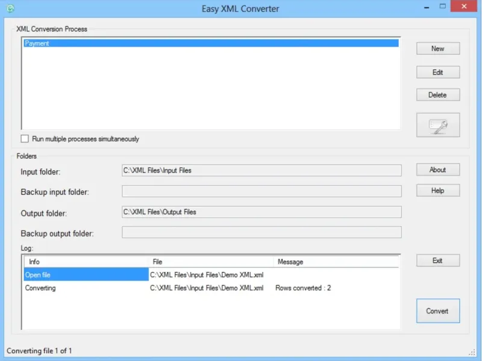Maximize the Easy XML Converter window
482x361 pixels.
click(x=443, y=6)
